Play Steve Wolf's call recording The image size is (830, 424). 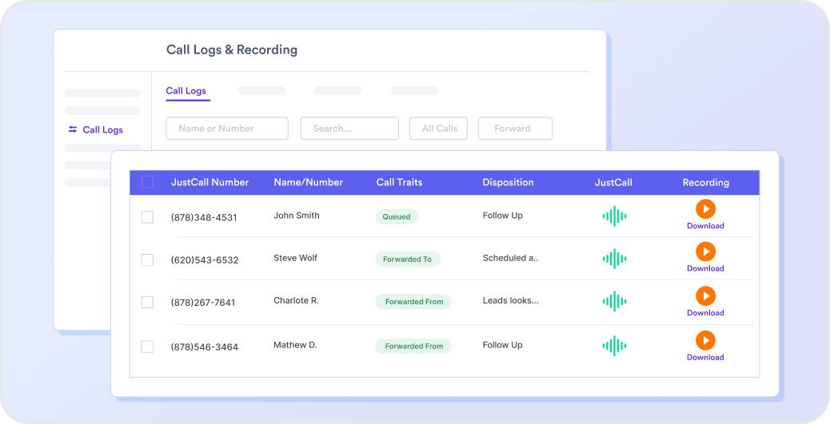click(704, 252)
